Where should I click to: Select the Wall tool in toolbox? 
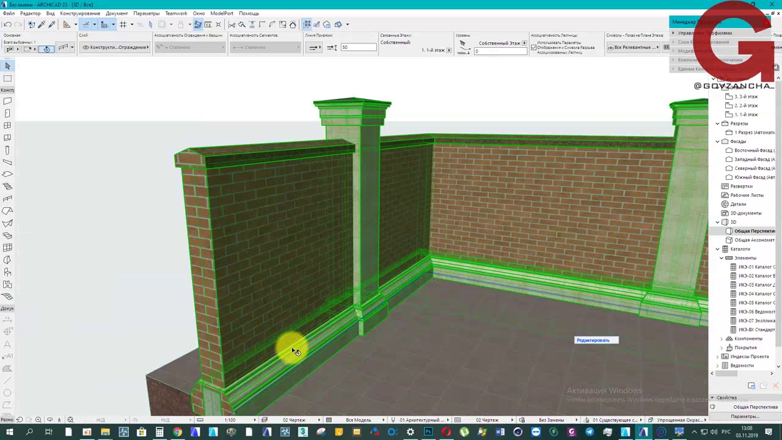point(7,101)
